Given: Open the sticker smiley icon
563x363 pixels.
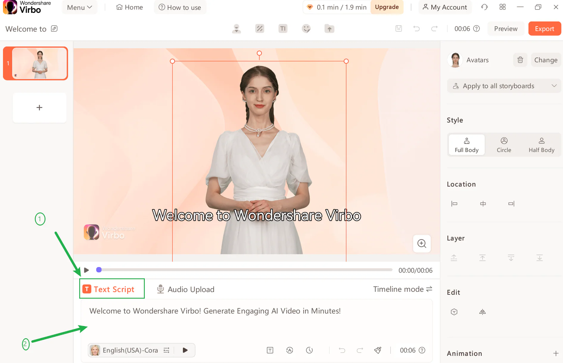Looking at the screenshot, I should [306, 29].
